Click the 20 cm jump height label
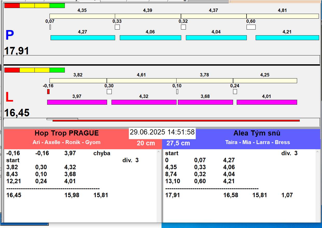 point(146,143)
